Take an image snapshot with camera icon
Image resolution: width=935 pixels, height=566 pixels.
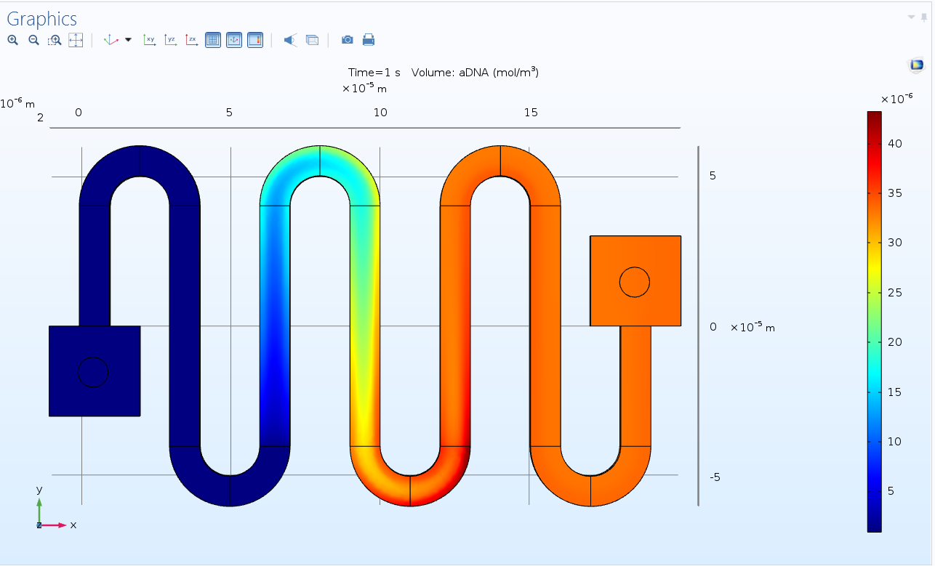pyautogui.click(x=348, y=40)
